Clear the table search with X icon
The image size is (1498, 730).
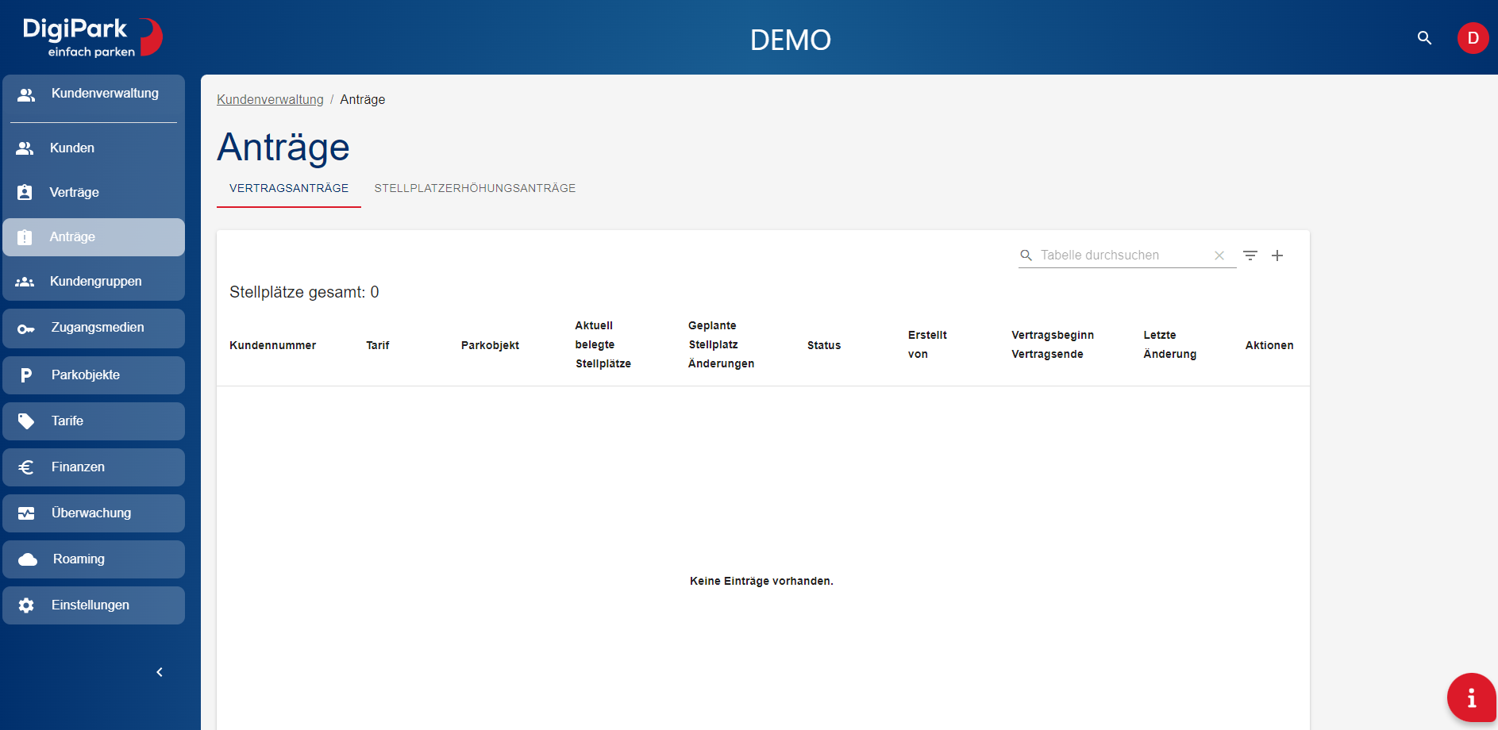[1219, 255]
